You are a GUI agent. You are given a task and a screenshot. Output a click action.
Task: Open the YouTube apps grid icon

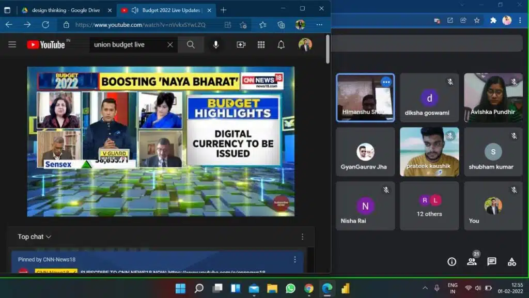point(261,45)
